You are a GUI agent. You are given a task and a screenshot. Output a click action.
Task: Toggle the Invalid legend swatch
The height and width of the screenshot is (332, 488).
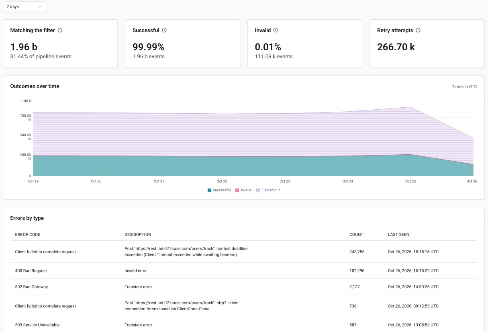(x=237, y=190)
